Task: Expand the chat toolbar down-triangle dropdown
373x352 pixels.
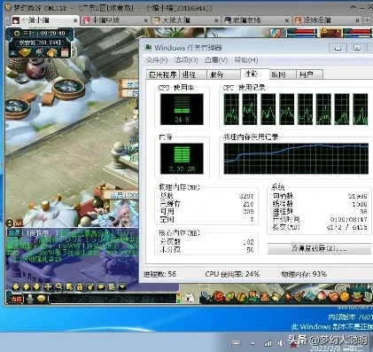Action: [x=122, y=286]
